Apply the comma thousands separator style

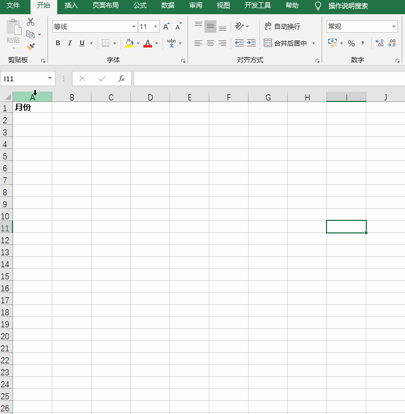click(363, 43)
